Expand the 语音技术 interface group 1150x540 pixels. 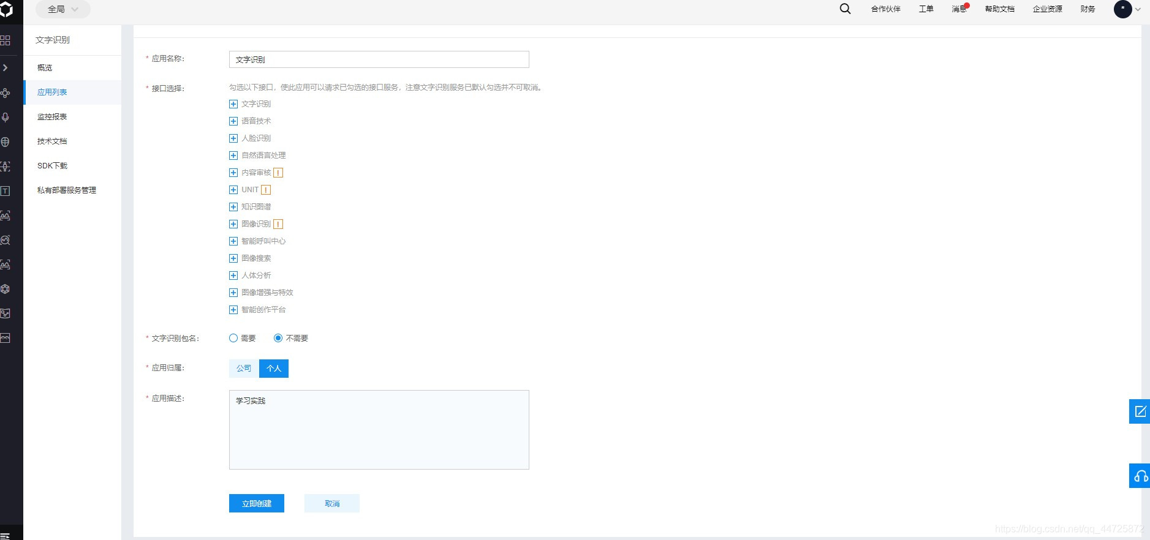(233, 121)
